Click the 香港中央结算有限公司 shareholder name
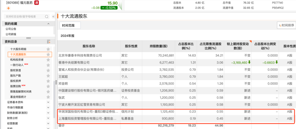 point(74,63)
